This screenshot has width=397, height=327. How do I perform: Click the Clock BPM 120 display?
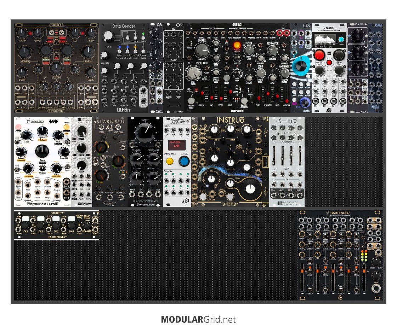click(x=177, y=145)
